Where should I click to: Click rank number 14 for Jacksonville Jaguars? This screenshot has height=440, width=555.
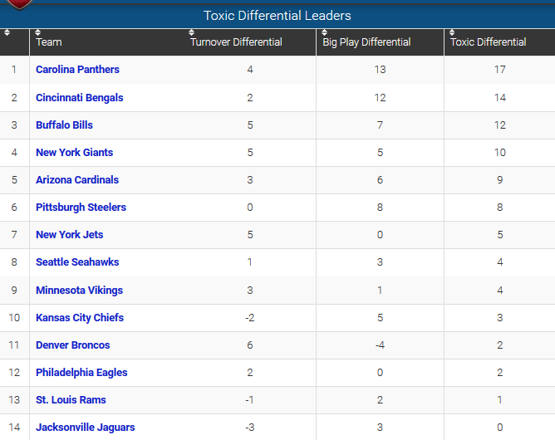coord(14,428)
